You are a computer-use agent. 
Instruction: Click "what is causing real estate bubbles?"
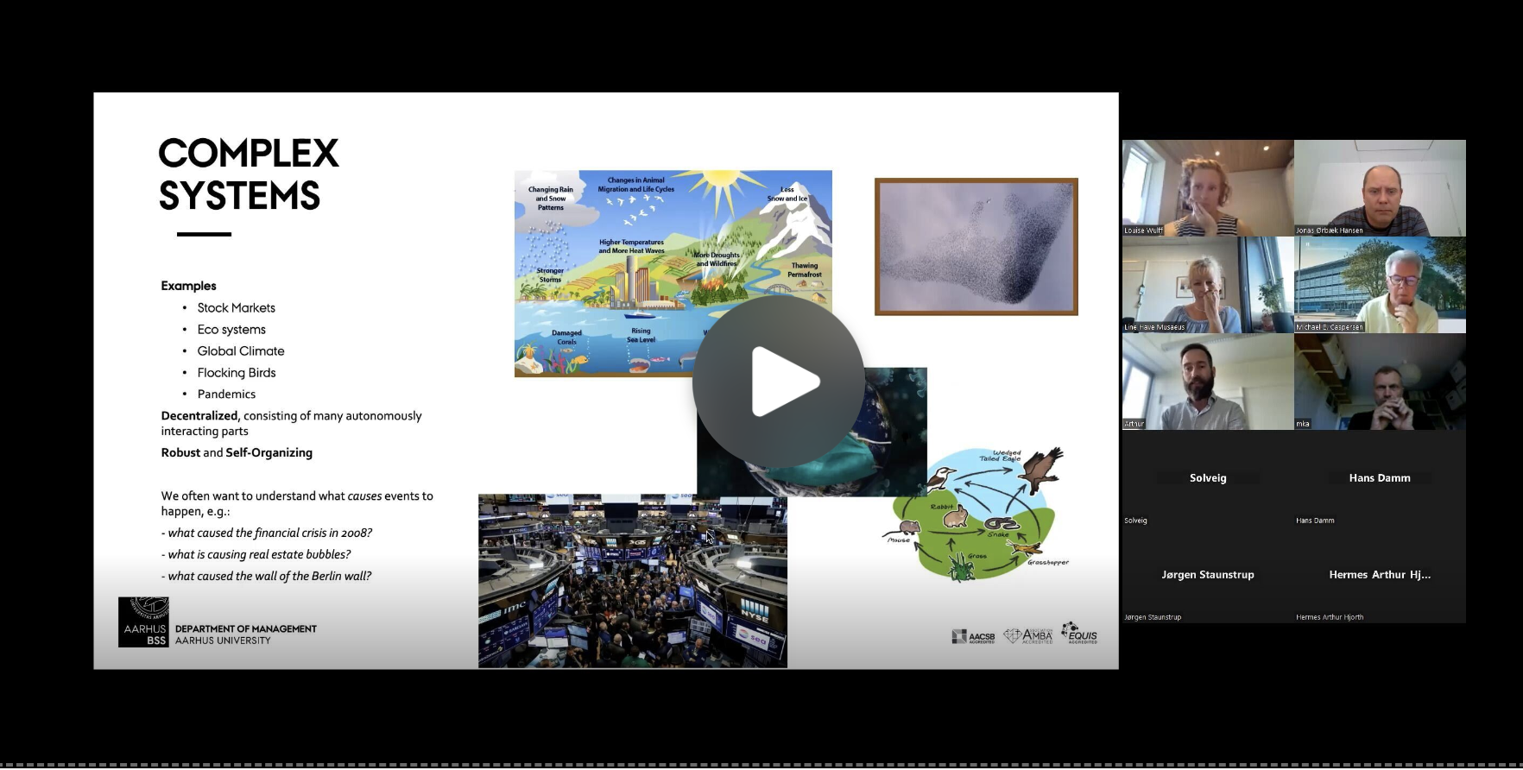tap(256, 555)
